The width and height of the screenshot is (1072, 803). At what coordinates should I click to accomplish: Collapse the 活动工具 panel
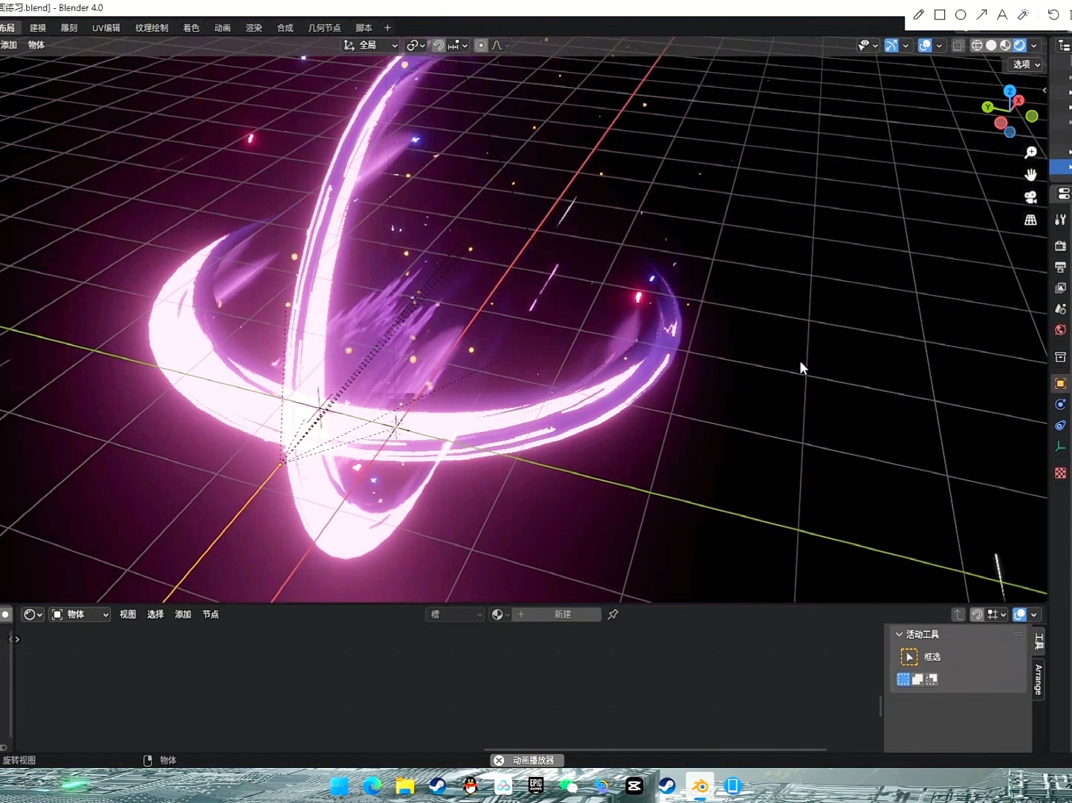[x=900, y=634]
